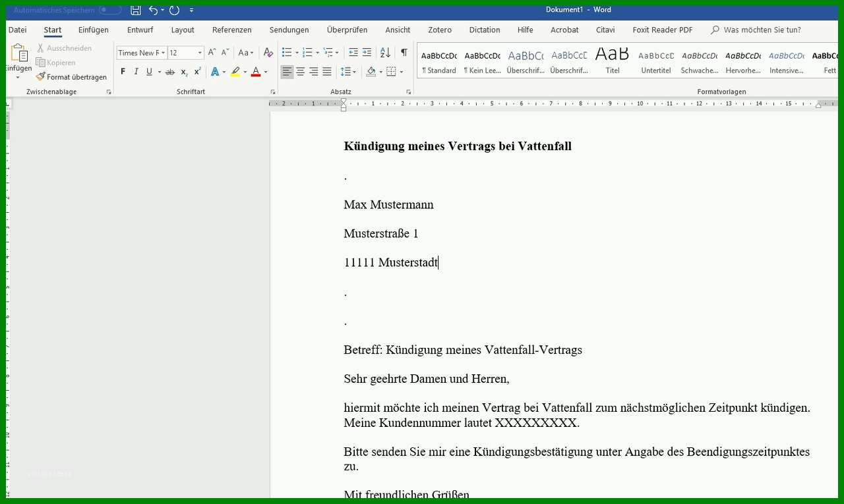The width and height of the screenshot is (844, 504).
Task: Select justify alignment icon
Action: pyautogui.click(x=326, y=72)
